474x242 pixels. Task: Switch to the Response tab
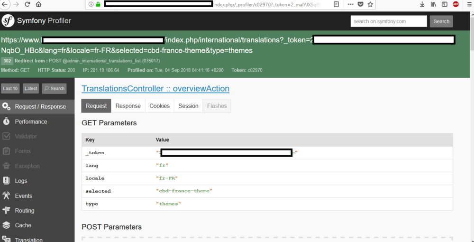point(128,106)
